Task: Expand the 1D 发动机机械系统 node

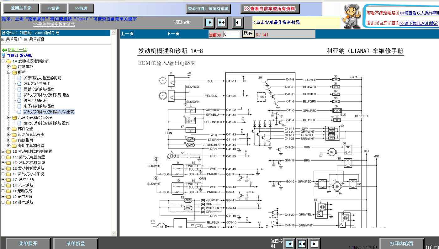Action: point(3,163)
